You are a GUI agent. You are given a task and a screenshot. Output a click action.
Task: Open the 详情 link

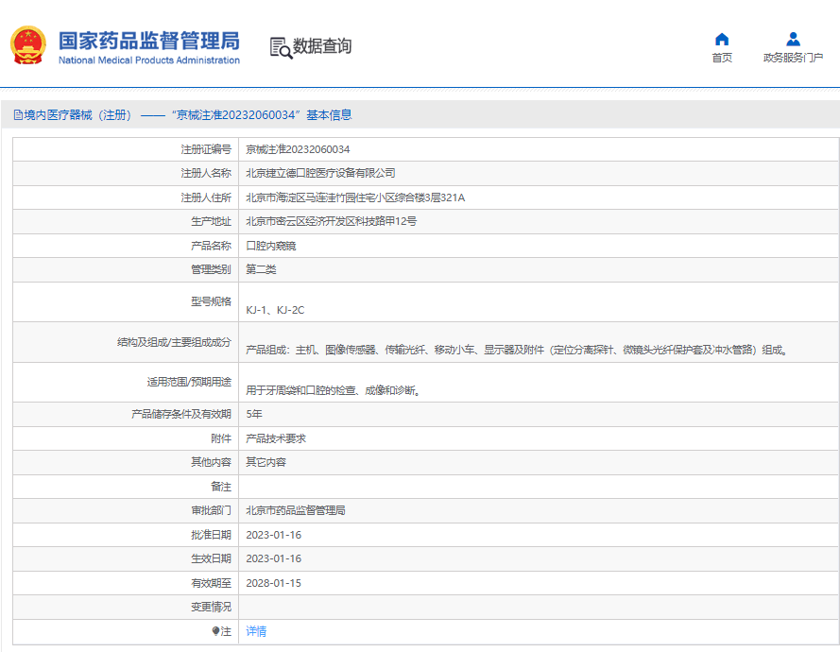(256, 631)
